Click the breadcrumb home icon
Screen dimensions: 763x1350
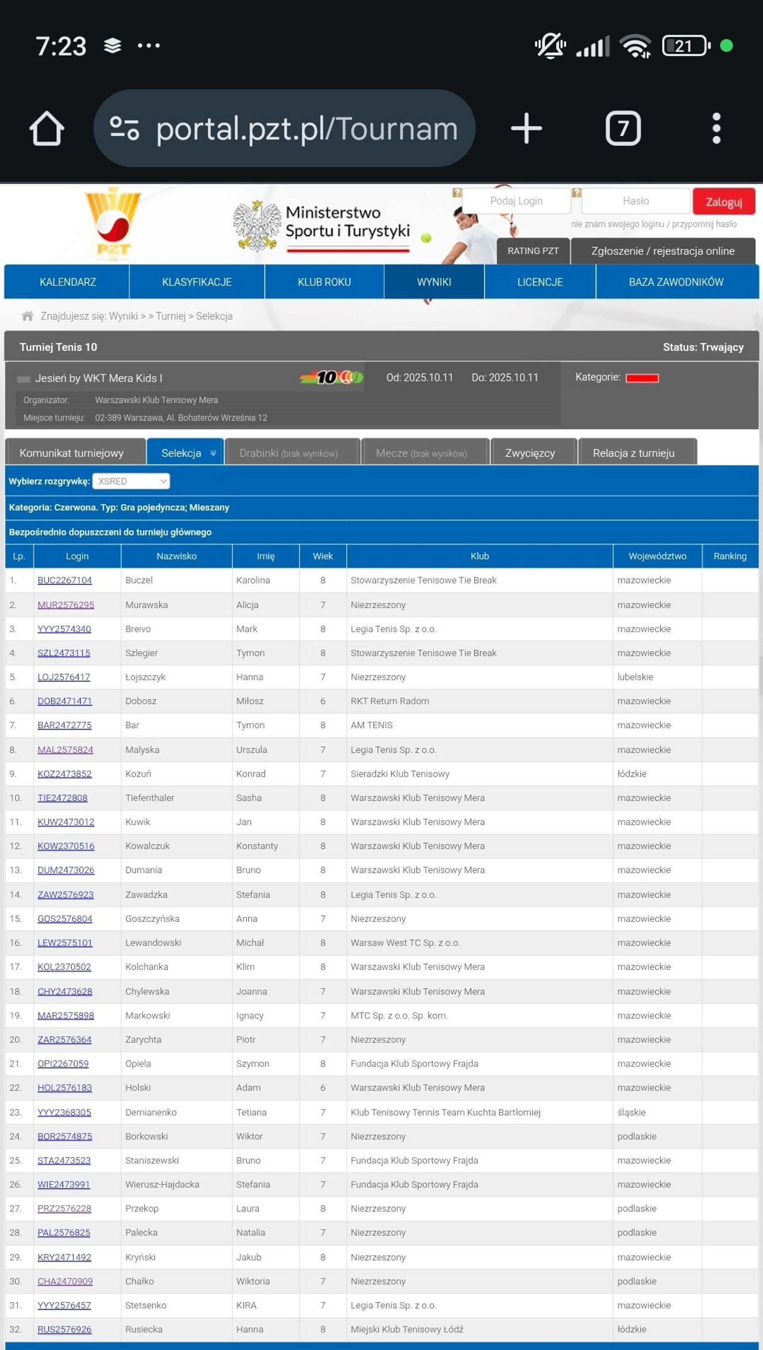pos(27,316)
